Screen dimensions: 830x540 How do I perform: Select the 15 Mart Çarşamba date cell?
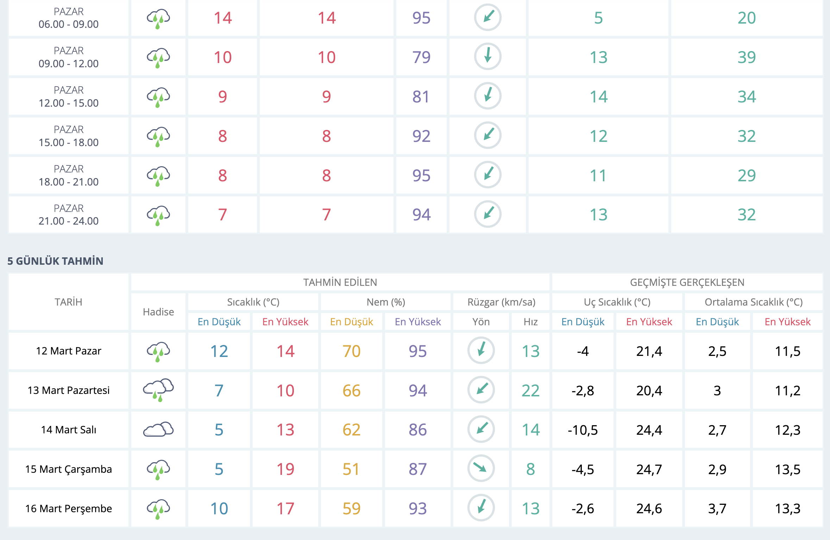point(69,469)
